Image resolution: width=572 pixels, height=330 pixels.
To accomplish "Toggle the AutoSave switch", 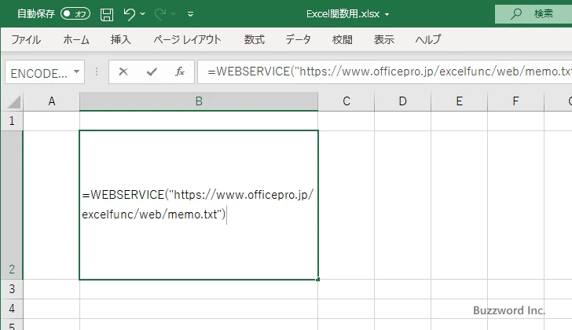I will pos(75,14).
